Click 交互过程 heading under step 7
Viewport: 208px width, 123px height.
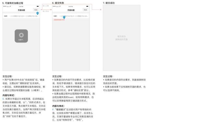[x=108, y=76]
